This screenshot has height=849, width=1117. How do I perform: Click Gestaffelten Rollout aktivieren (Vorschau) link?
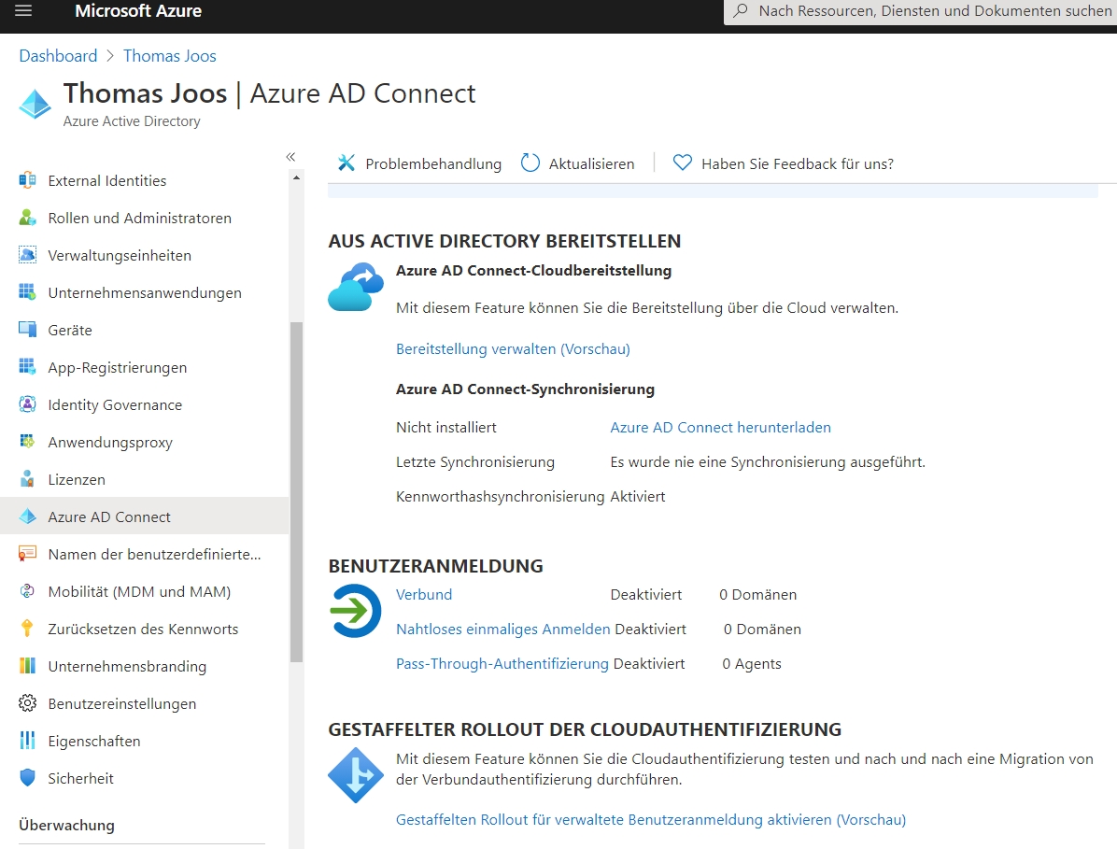click(651, 820)
